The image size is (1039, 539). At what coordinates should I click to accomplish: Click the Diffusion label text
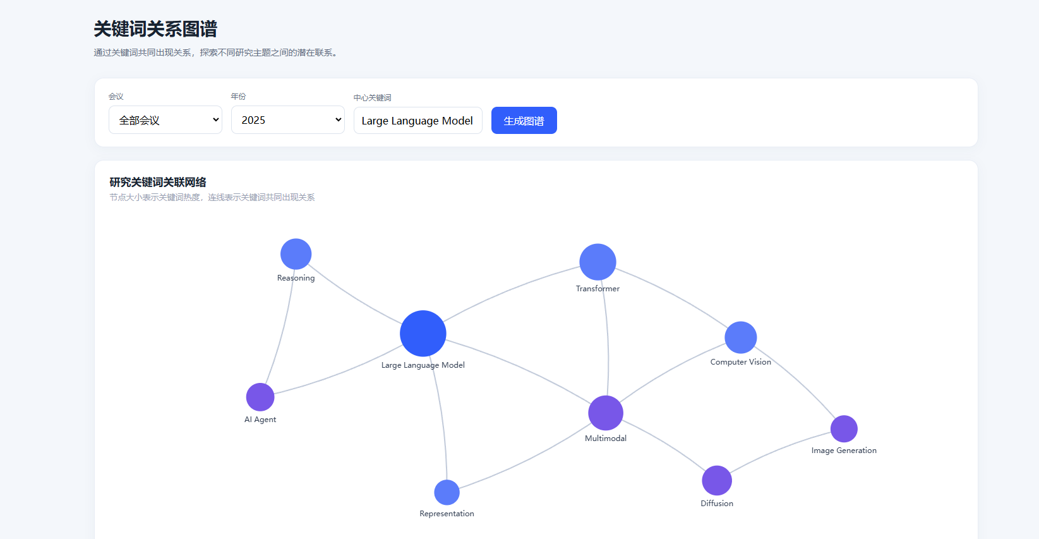pos(717,504)
